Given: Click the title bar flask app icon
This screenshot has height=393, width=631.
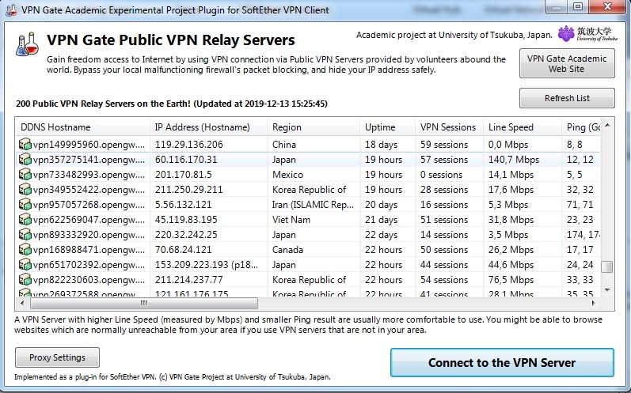Looking at the screenshot, I should (11, 9).
